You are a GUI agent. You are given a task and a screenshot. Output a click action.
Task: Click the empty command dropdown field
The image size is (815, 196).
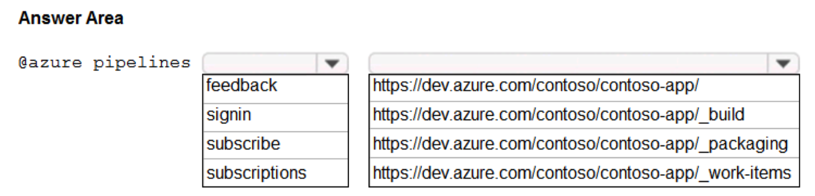click(x=260, y=63)
